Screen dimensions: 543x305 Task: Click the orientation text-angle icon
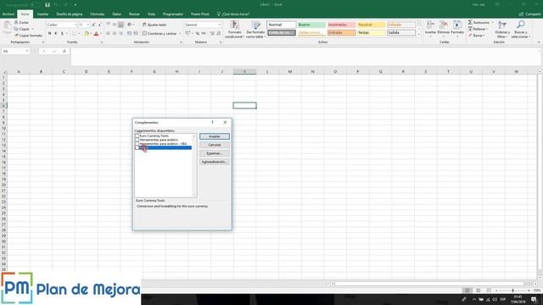point(130,25)
